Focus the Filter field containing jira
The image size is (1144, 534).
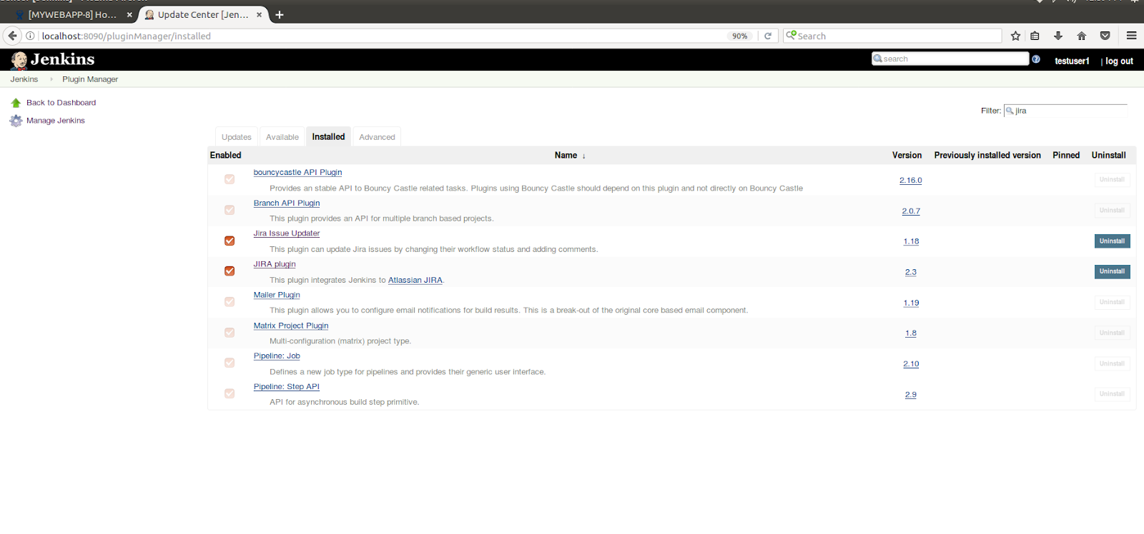coord(1065,111)
